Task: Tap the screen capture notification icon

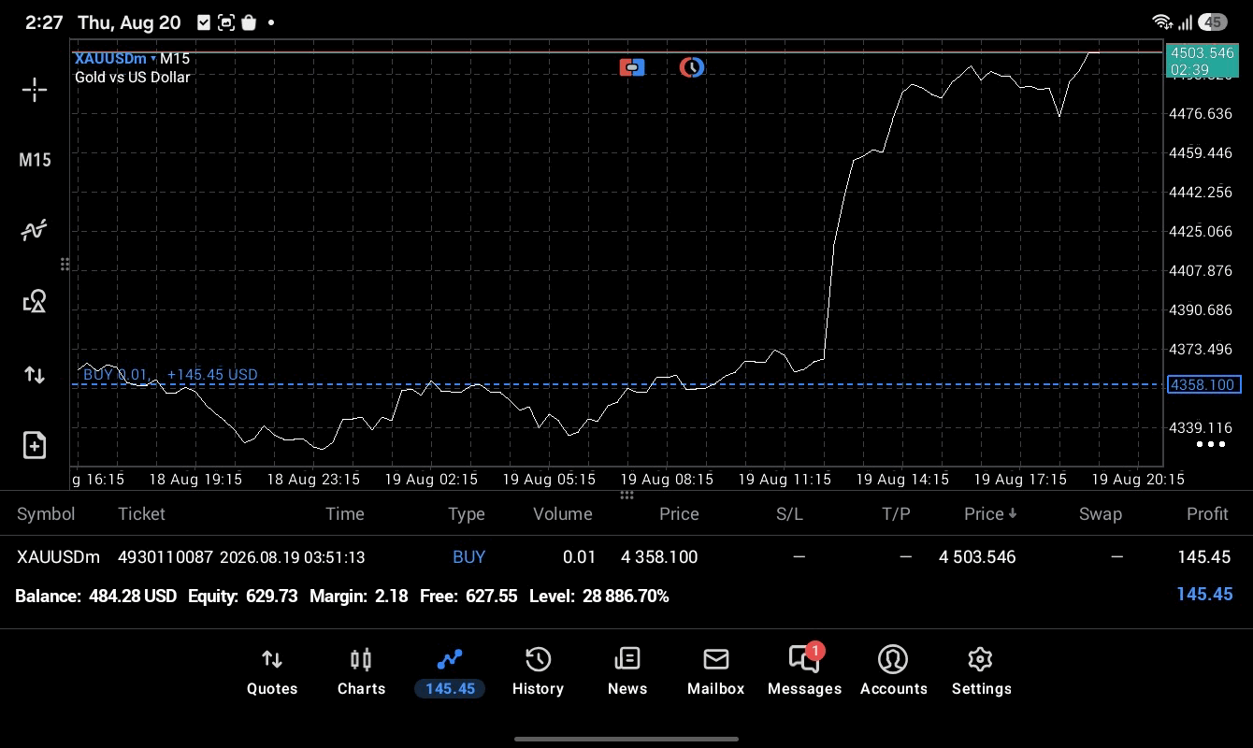Action: coord(226,22)
